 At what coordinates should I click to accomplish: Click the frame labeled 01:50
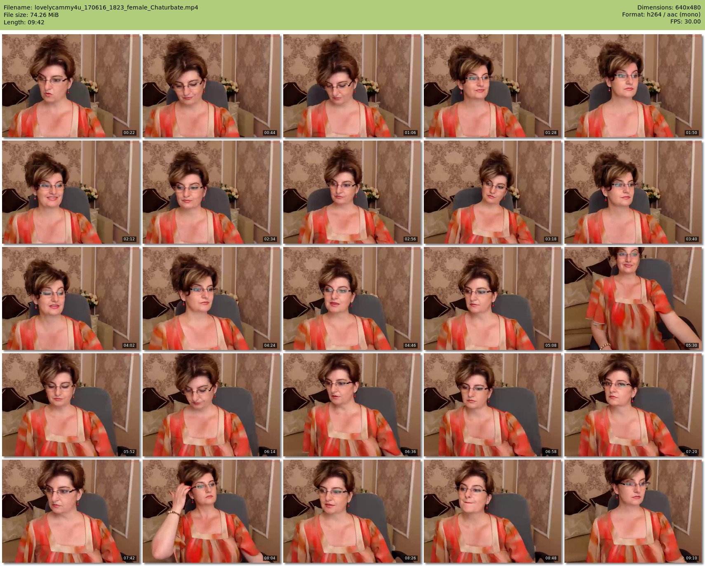pyautogui.click(x=633, y=86)
